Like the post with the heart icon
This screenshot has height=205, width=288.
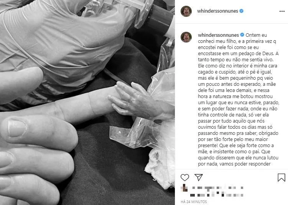(x=184, y=177)
